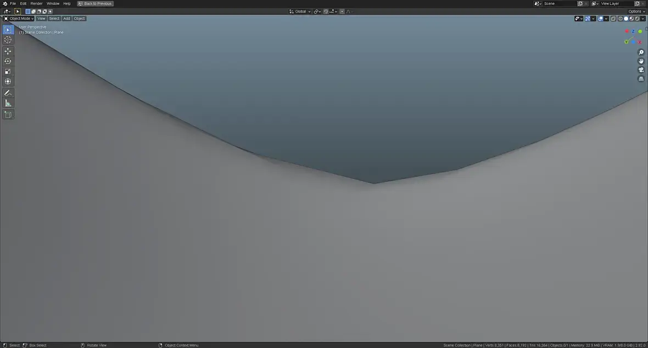This screenshot has height=348, width=648.
Task: Select the Annotate tool
Action: (8, 93)
